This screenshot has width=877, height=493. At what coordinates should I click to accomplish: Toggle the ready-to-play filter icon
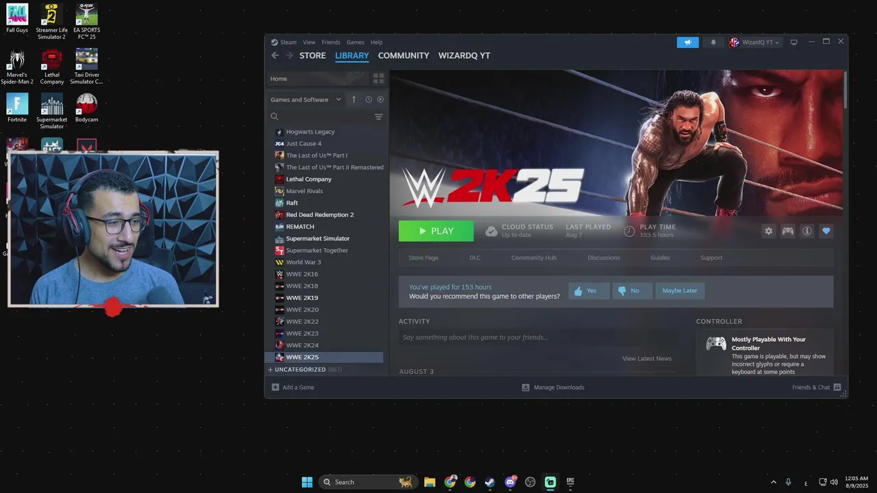tap(380, 99)
